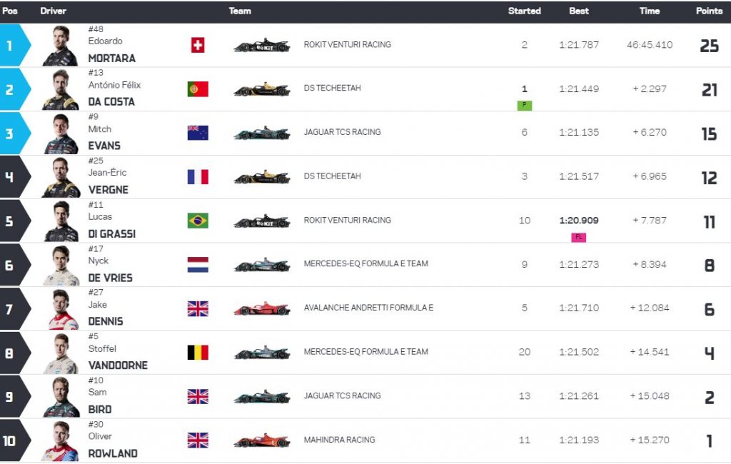
Task: Open the VANDOORNE driver name link
Action: pyautogui.click(x=118, y=365)
